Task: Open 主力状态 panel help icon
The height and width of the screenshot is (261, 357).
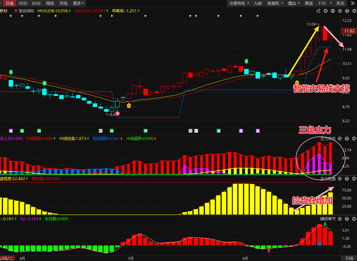Action: [347, 139]
